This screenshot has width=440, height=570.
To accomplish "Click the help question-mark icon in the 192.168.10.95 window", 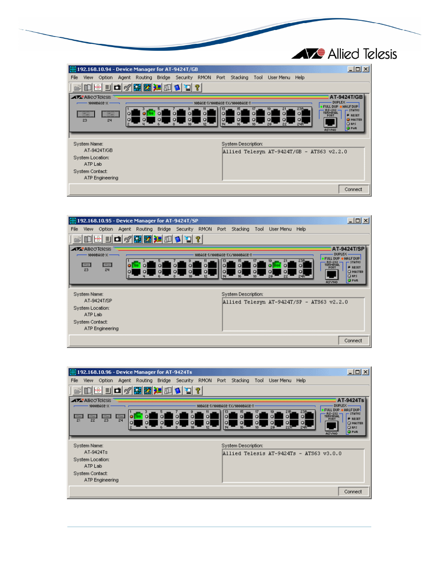I will click(198, 239).
